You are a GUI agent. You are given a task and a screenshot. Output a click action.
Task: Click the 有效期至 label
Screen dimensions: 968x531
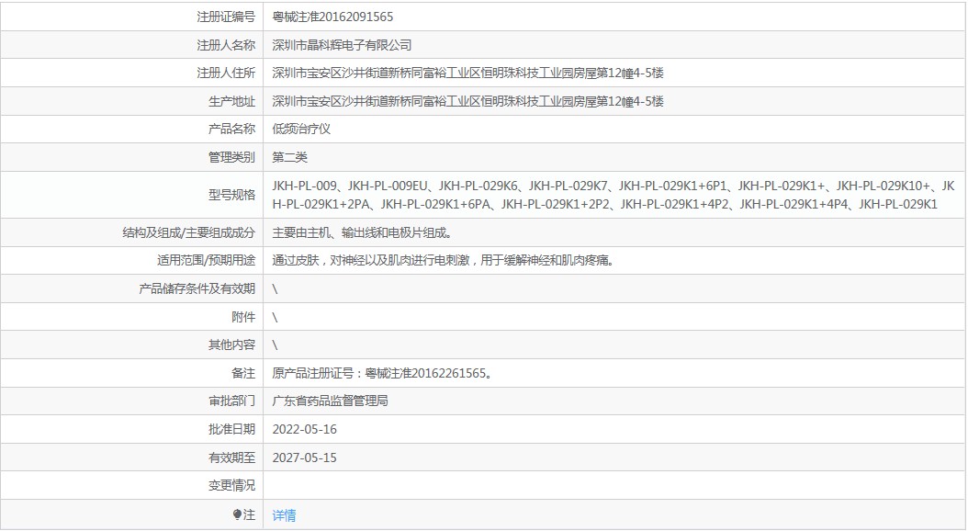coord(231,458)
